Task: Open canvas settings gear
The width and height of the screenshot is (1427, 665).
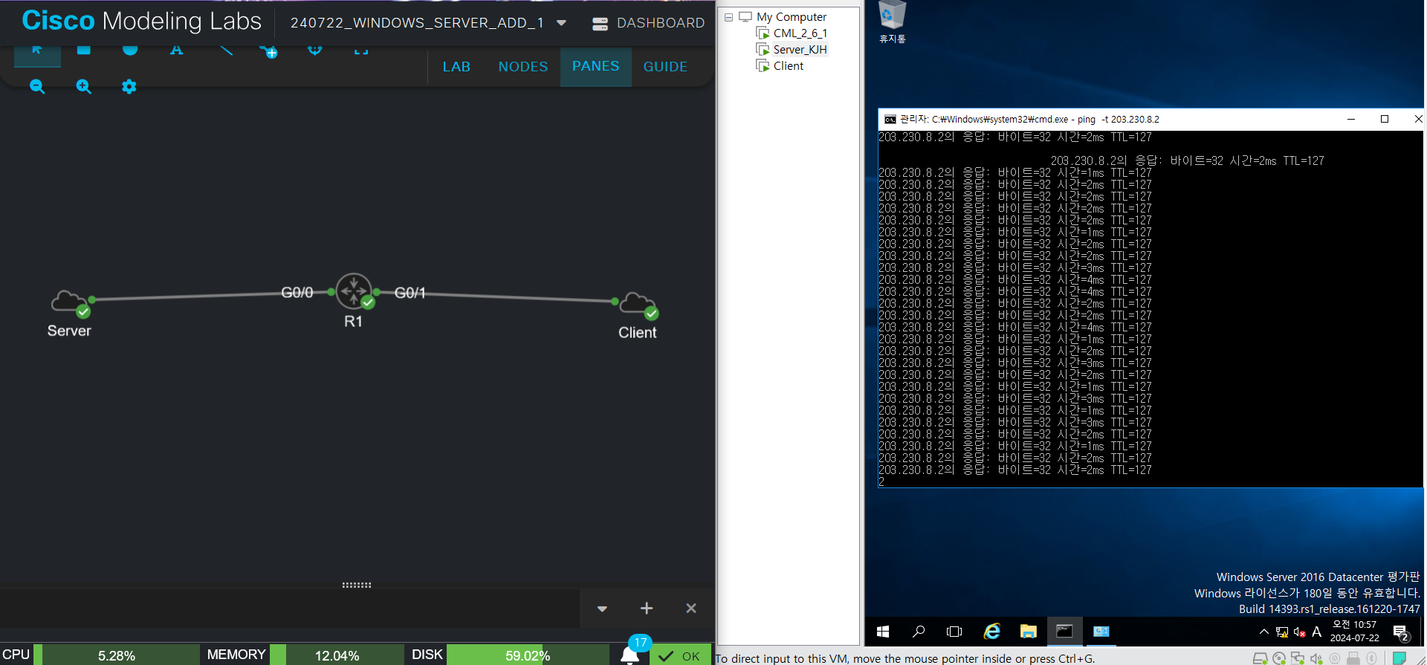Action: pos(129,87)
